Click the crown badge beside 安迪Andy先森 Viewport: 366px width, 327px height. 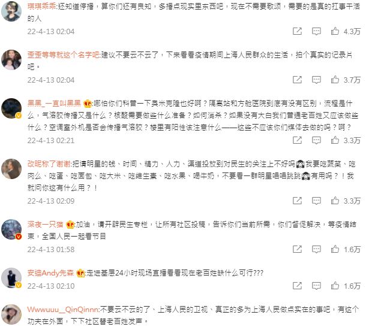[x=80, y=273]
